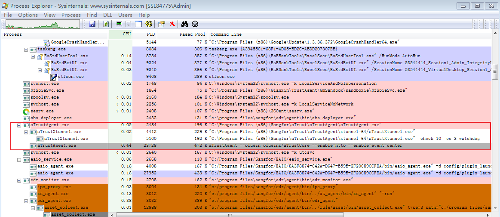Image resolution: width=500 pixels, height=217 pixels.
Task: Toggle the Show Lower Pane icon
Action: point(138,24)
